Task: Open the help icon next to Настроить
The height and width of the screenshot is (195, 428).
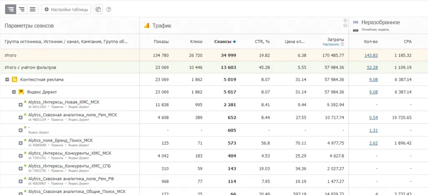Action: pos(342,44)
